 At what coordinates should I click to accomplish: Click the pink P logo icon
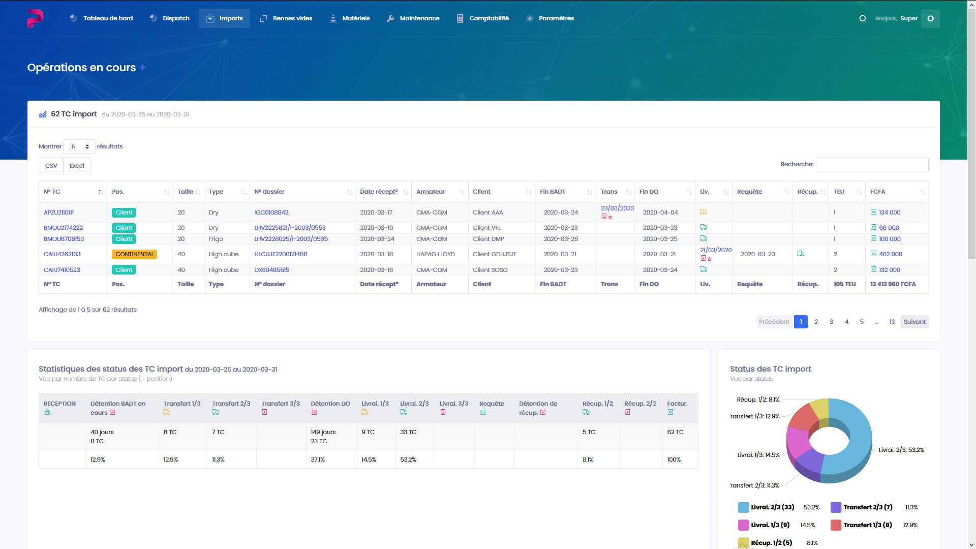pyautogui.click(x=35, y=18)
